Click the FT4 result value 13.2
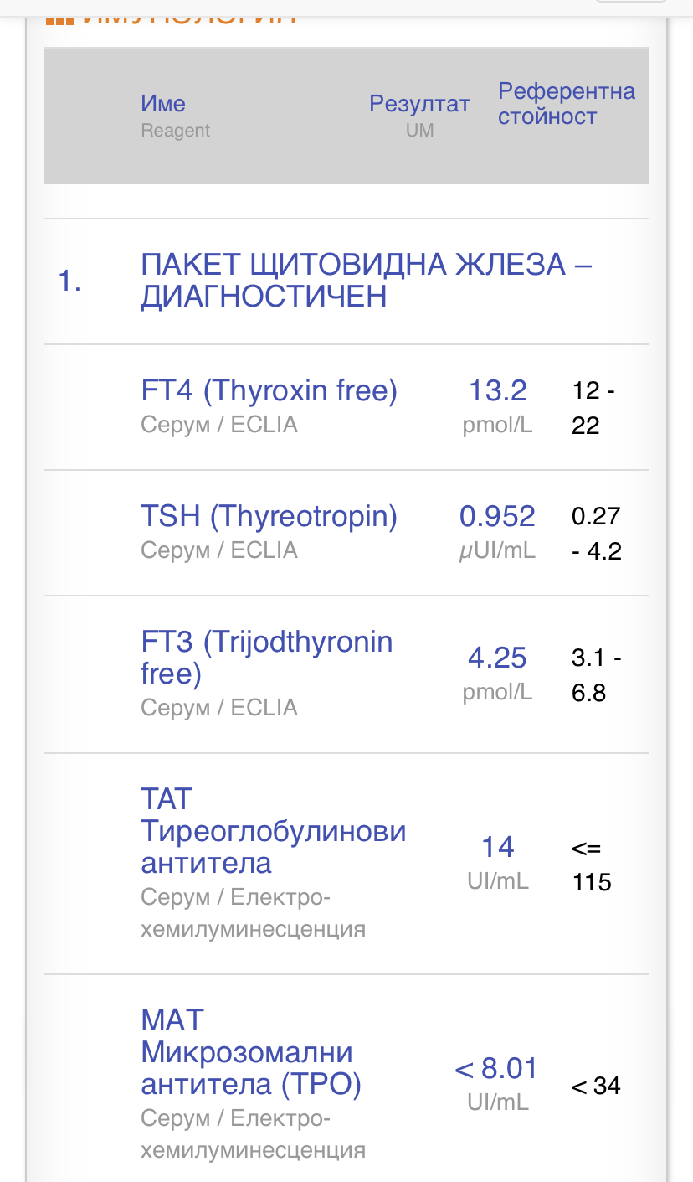Viewport: 693px width, 1182px height. [x=497, y=390]
